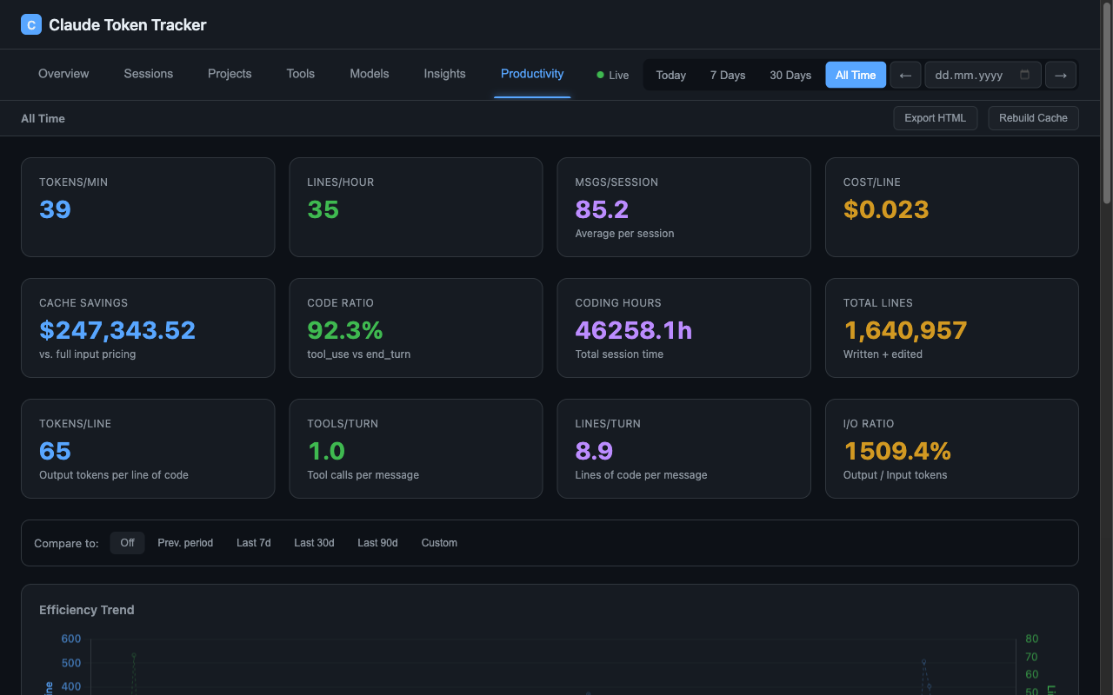Screen dimensions: 1113x695
Task: Select the All Time range
Action: (x=856, y=75)
